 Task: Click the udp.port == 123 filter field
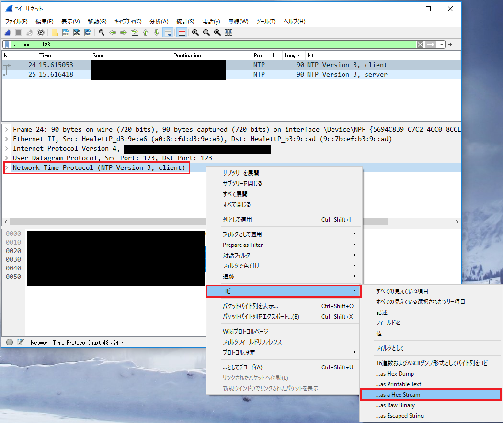[213, 45]
